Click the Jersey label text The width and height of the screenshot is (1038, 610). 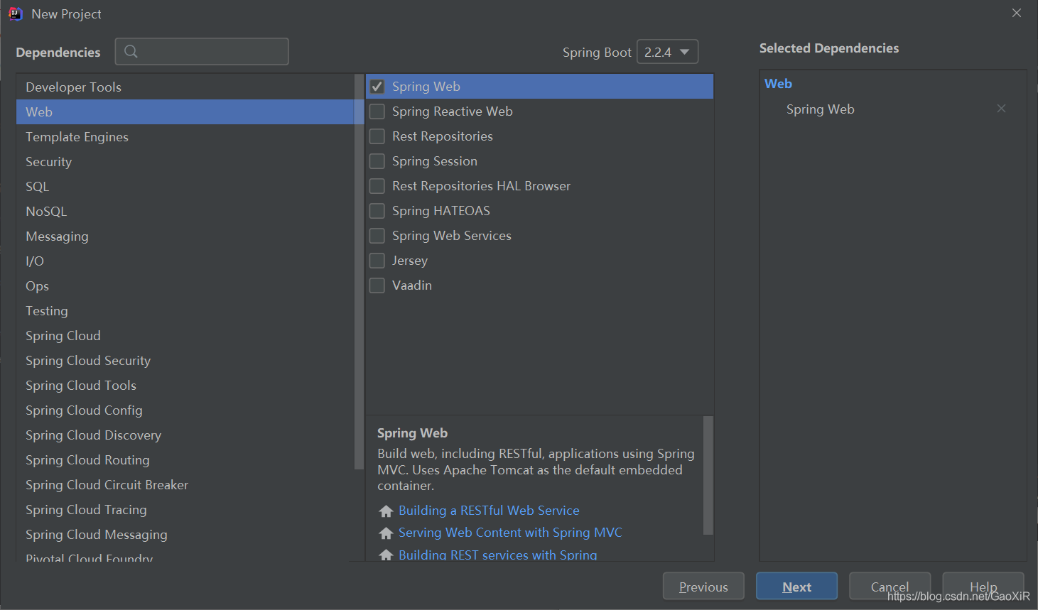pyautogui.click(x=410, y=261)
